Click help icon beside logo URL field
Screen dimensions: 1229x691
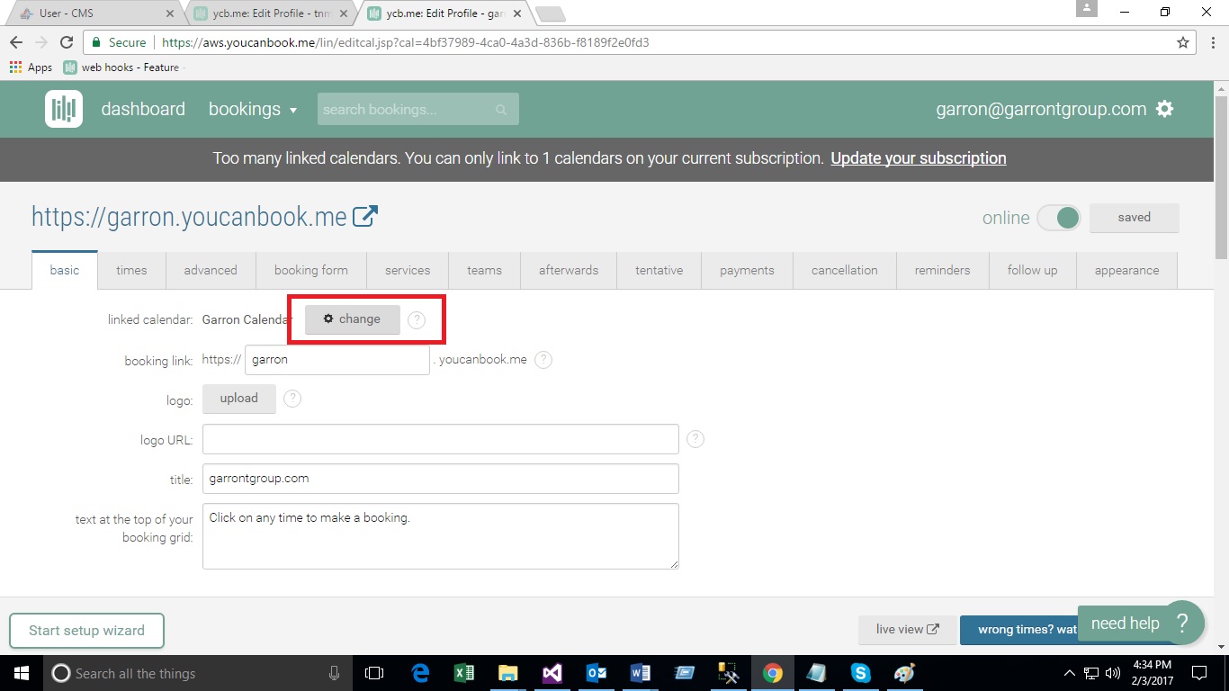click(x=695, y=439)
